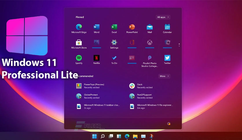Open File Explorer from the taskbar
The image size is (242, 140).
[x=135, y=136]
